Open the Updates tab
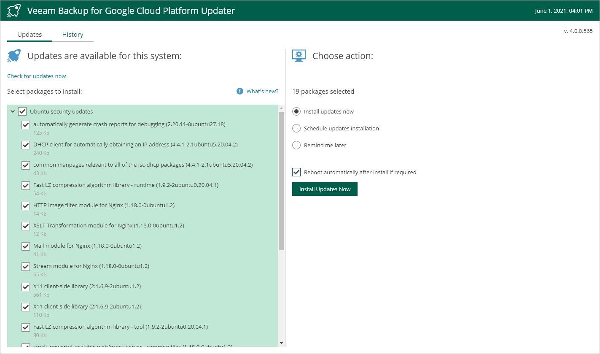Screen dimensions: 600x354 click(30, 35)
